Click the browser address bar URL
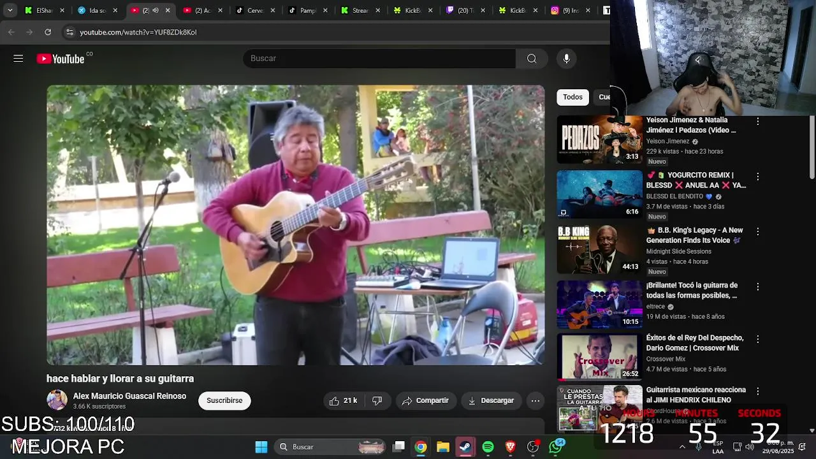 [x=138, y=32]
